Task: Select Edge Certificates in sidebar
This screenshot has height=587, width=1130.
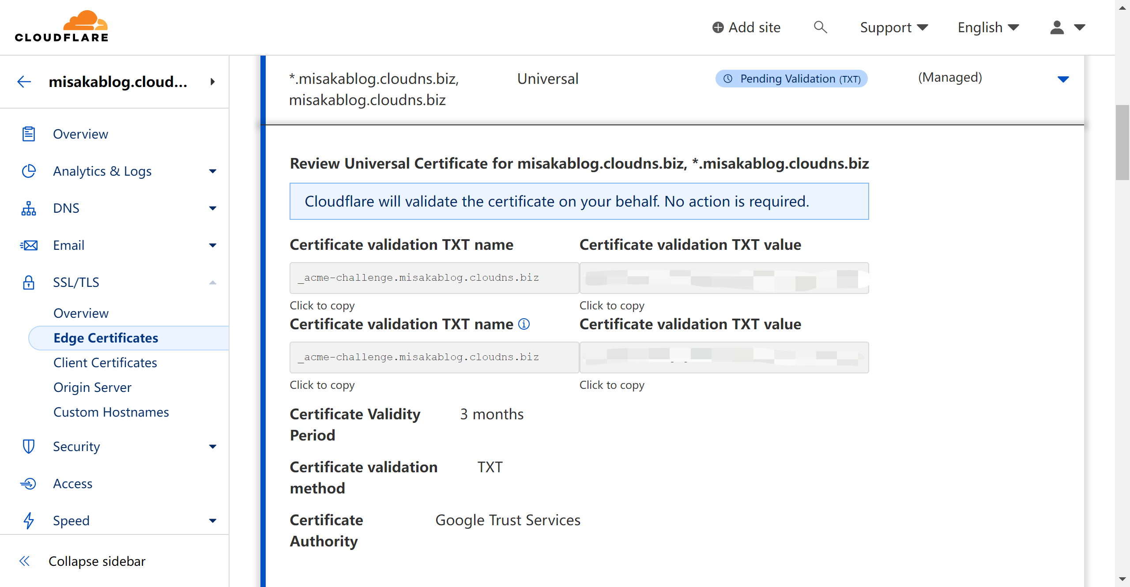Action: 128,338
